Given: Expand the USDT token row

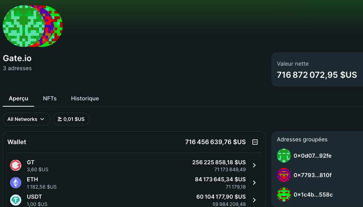Looking at the screenshot, I should (x=254, y=200).
